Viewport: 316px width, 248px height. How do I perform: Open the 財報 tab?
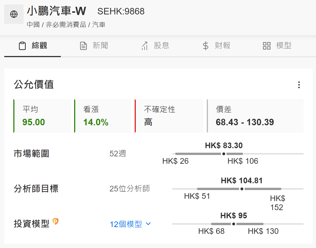pyautogui.click(x=216, y=46)
